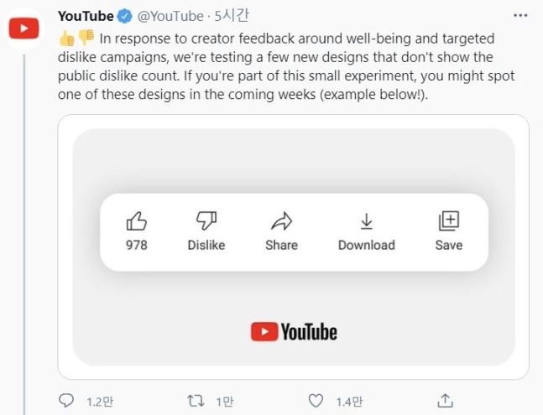Screen dimensions: 543x415
Task: Click the thumbs down Dislike icon
Action: (206, 221)
